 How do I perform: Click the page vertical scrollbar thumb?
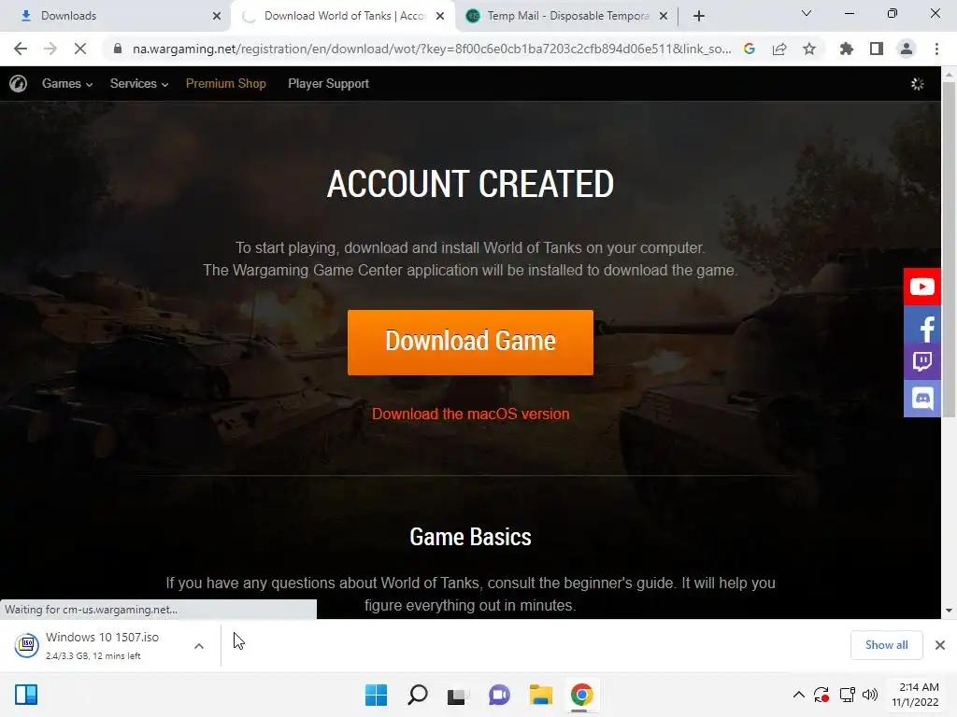[x=949, y=248]
